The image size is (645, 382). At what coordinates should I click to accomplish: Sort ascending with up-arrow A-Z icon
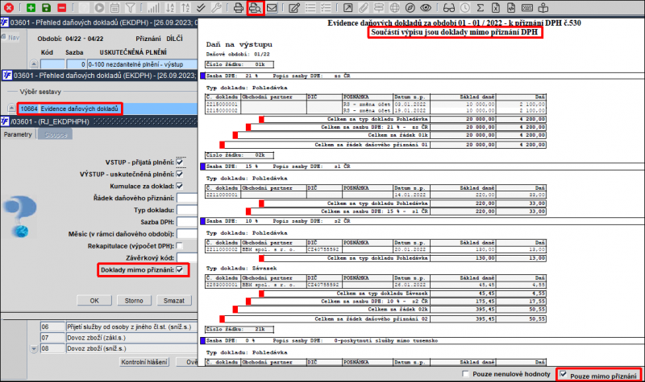tap(185, 7)
